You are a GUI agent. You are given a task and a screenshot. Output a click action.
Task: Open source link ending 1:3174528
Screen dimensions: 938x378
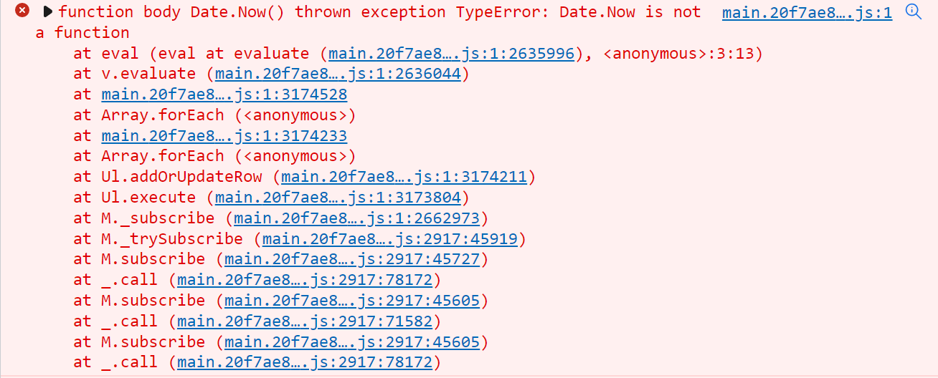pos(224,94)
